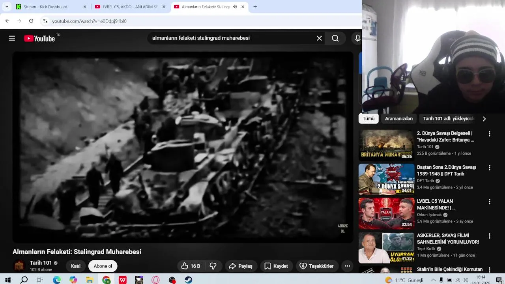The image size is (505, 284).
Task: Open options for Stalin'in Bile Çekindiği Komutan
Action: (x=489, y=270)
